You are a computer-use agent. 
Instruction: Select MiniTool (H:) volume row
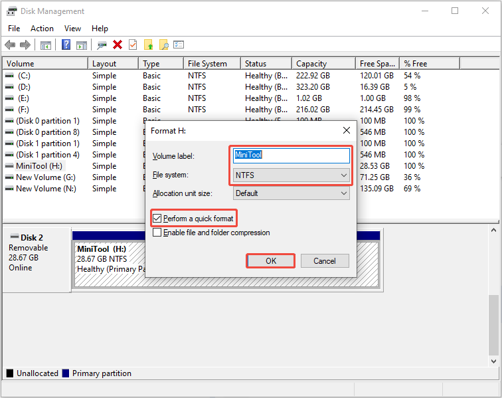coord(39,166)
